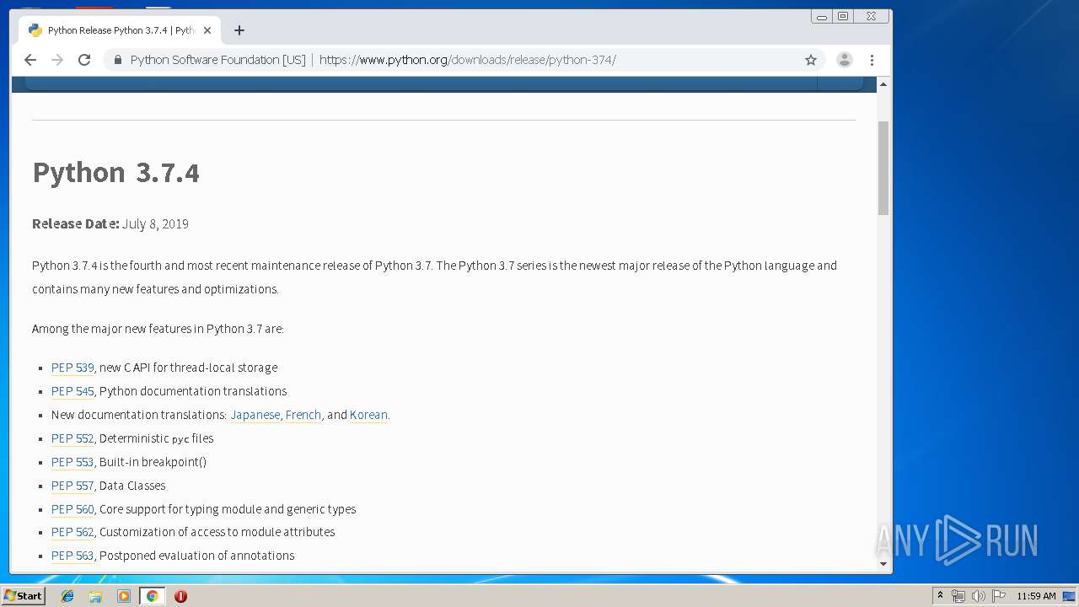Focus the address bar URL
Image resolution: width=1079 pixels, height=607 pixels.
tap(467, 60)
